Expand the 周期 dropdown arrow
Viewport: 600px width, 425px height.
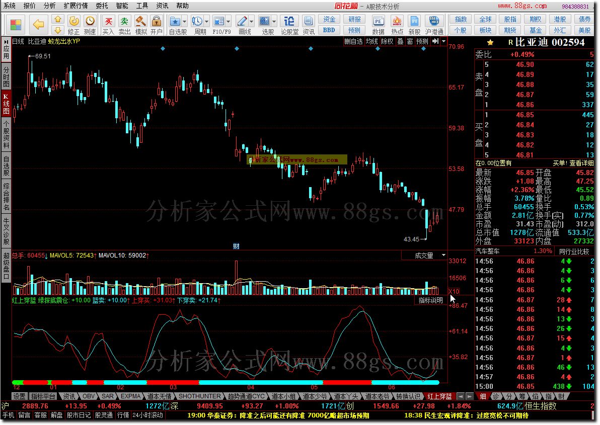coord(207,22)
